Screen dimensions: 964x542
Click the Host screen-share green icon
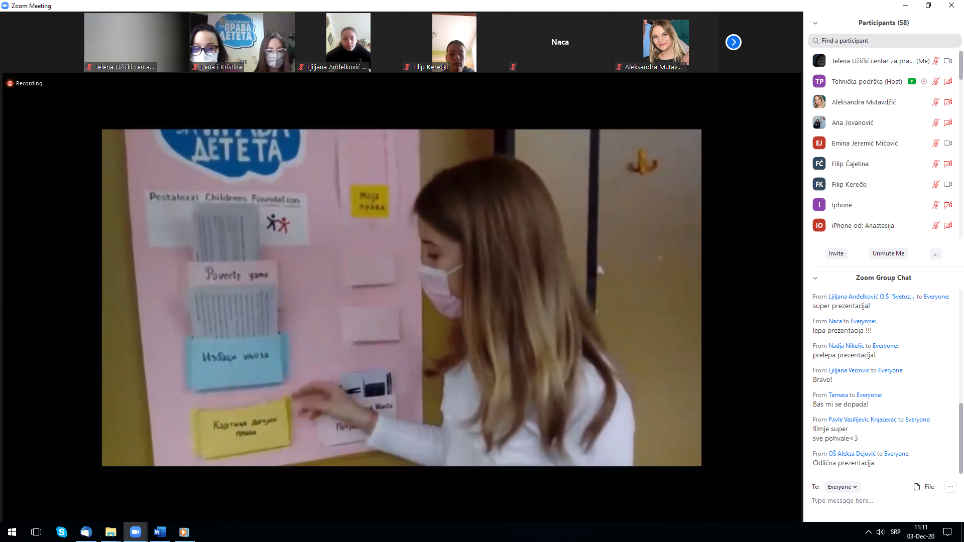tap(912, 81)
